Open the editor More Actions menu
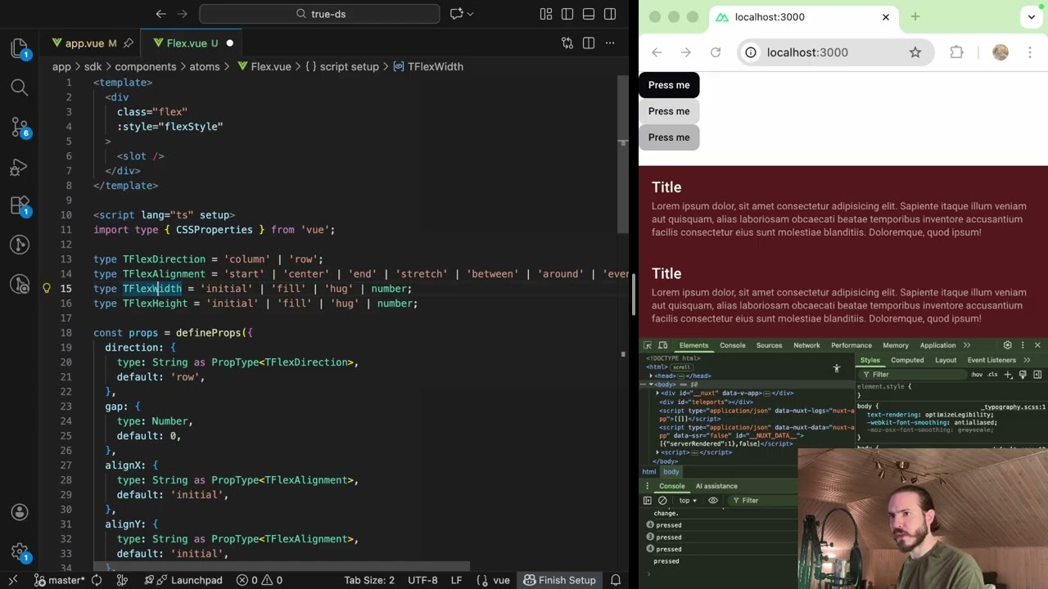1048x589 pixels. (x=609, y=43)
